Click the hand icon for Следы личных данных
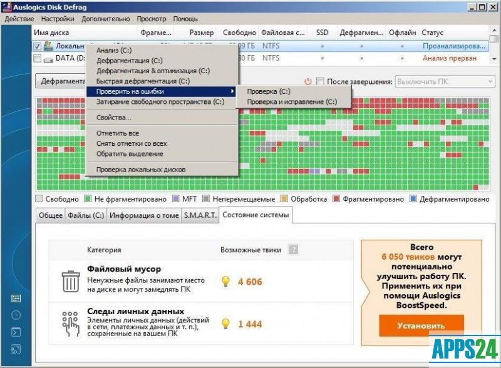The height and width of the screenshot is (368, 501). coord(71,324)
